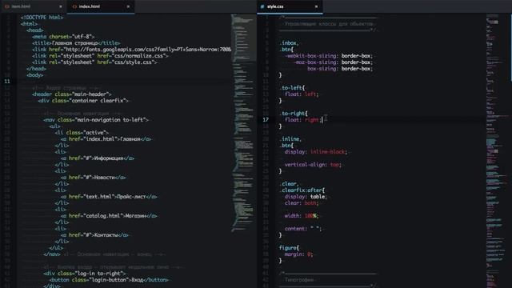
Task: Click the closing </head> tag line
Action: click(36, 69)
